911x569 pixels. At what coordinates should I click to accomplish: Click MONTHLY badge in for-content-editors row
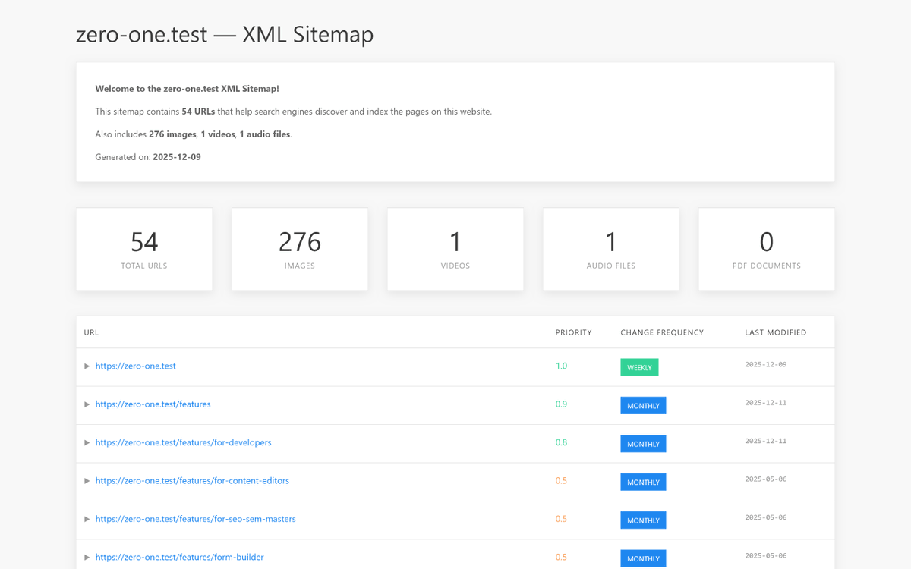coord(643,483)
